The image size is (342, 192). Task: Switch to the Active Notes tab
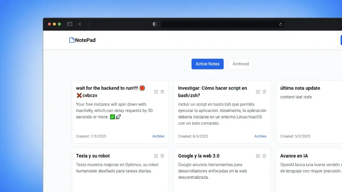pos(207,64)
